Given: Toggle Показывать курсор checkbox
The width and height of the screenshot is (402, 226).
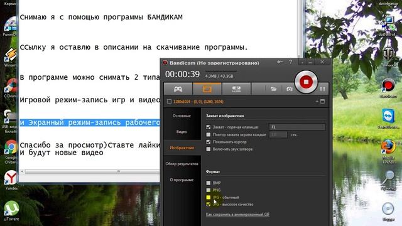Looking at the screenshot, I should coord(208,142).
